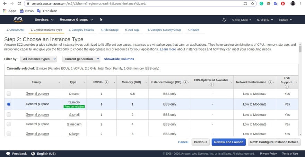Click the table scroll-down arrow

300,134
